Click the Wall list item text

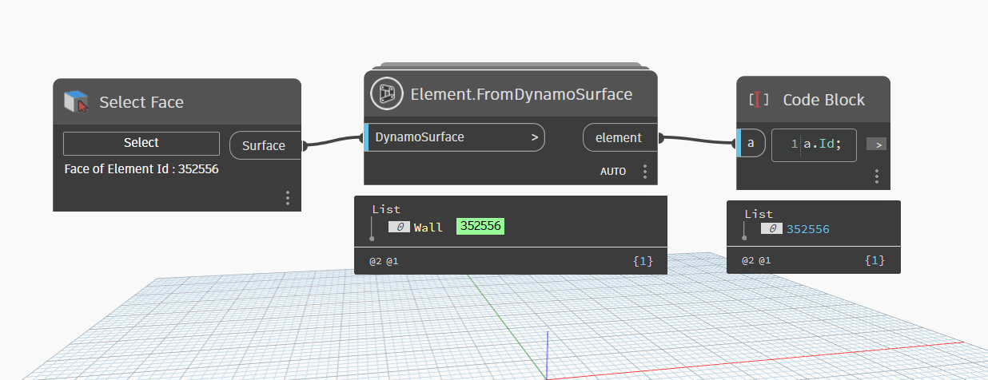tap(428, 227)
